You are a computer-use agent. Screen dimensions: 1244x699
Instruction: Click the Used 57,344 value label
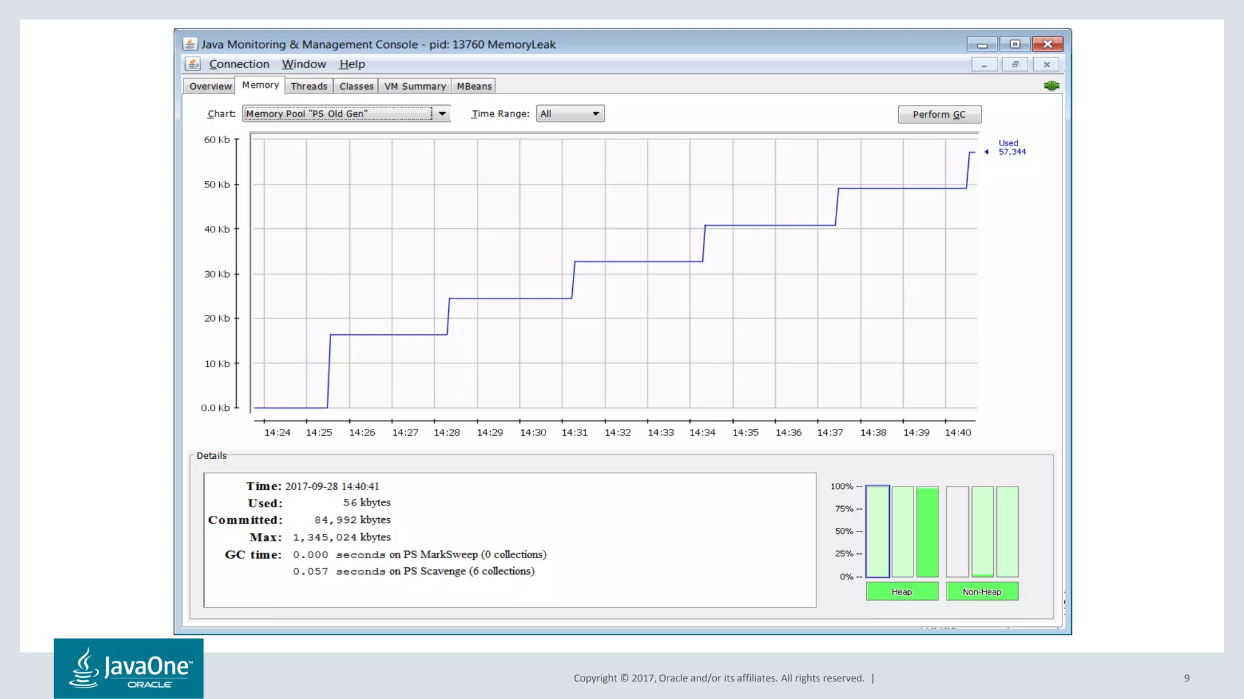[1012, 147]
